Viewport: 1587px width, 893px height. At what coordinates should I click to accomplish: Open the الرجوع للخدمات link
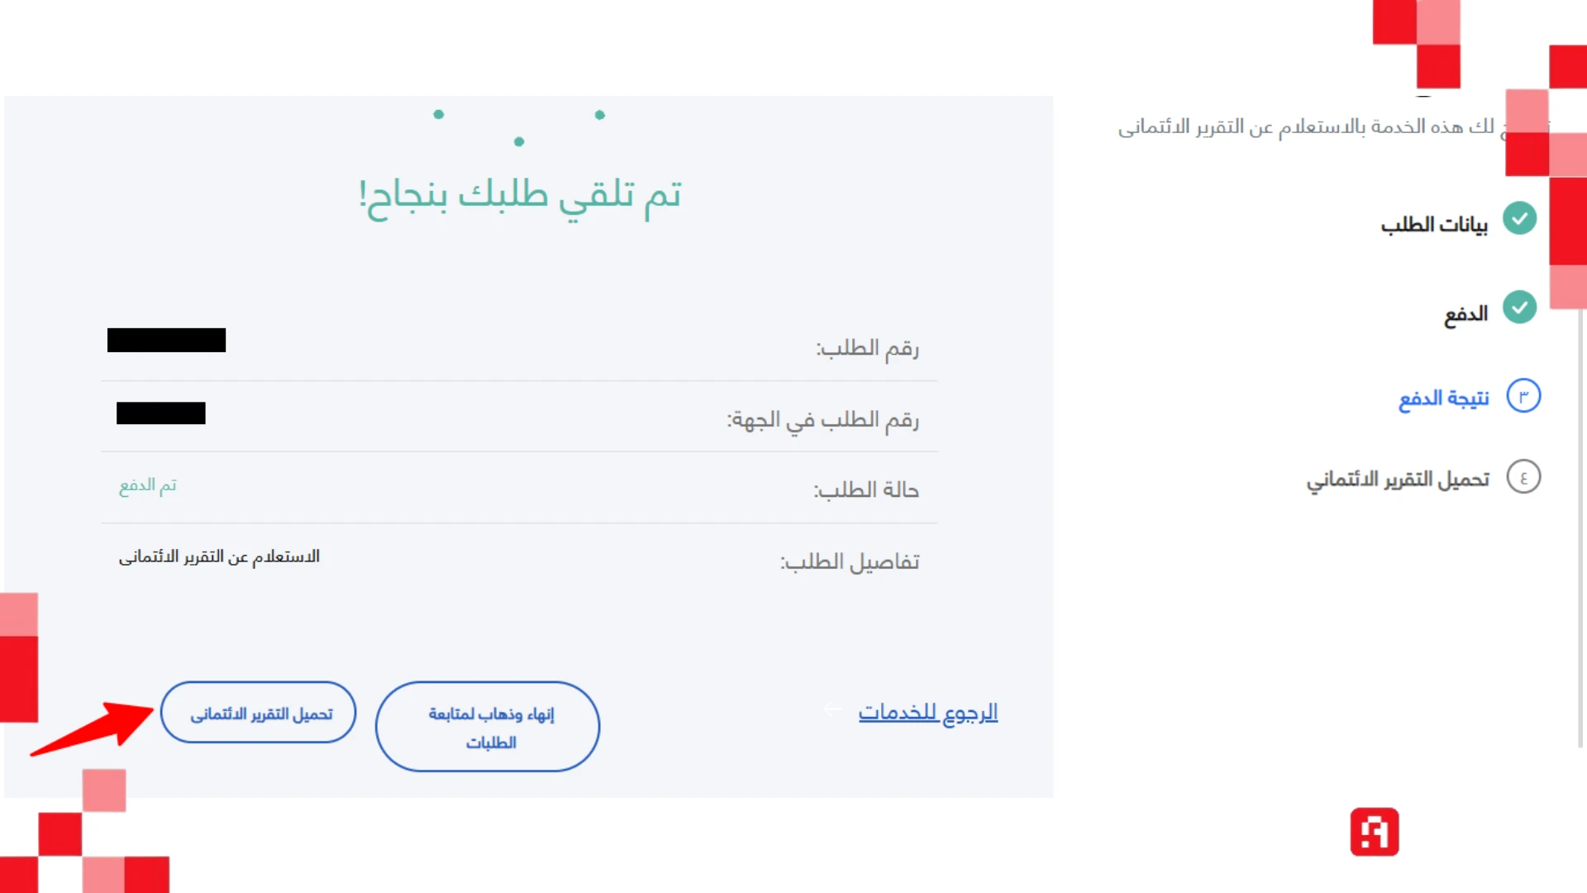[927, 711]
